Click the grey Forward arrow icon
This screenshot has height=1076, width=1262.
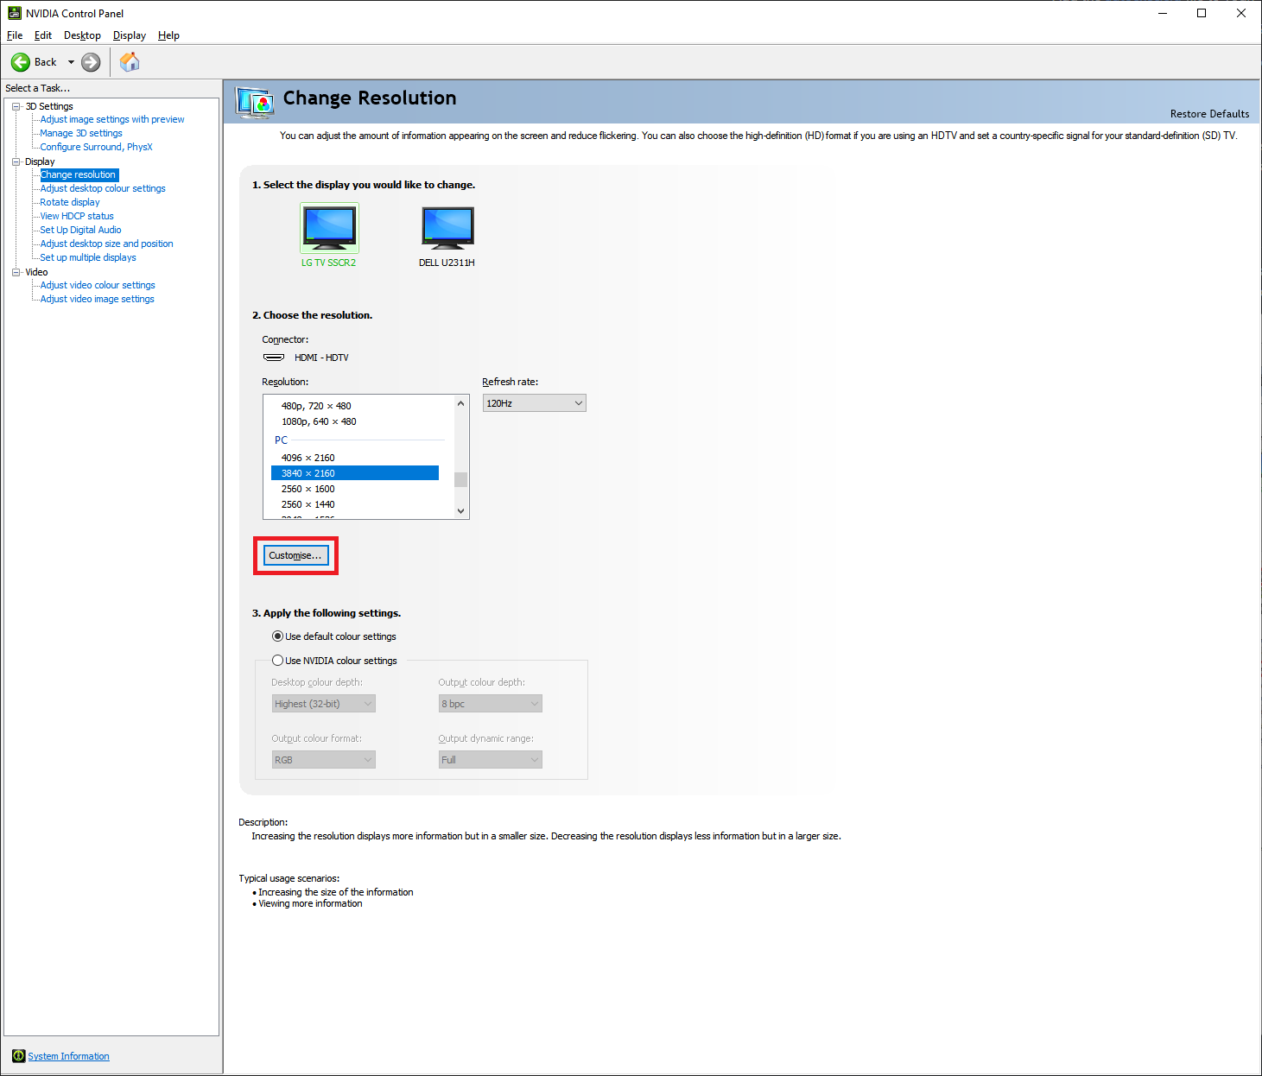coord(91,62)
